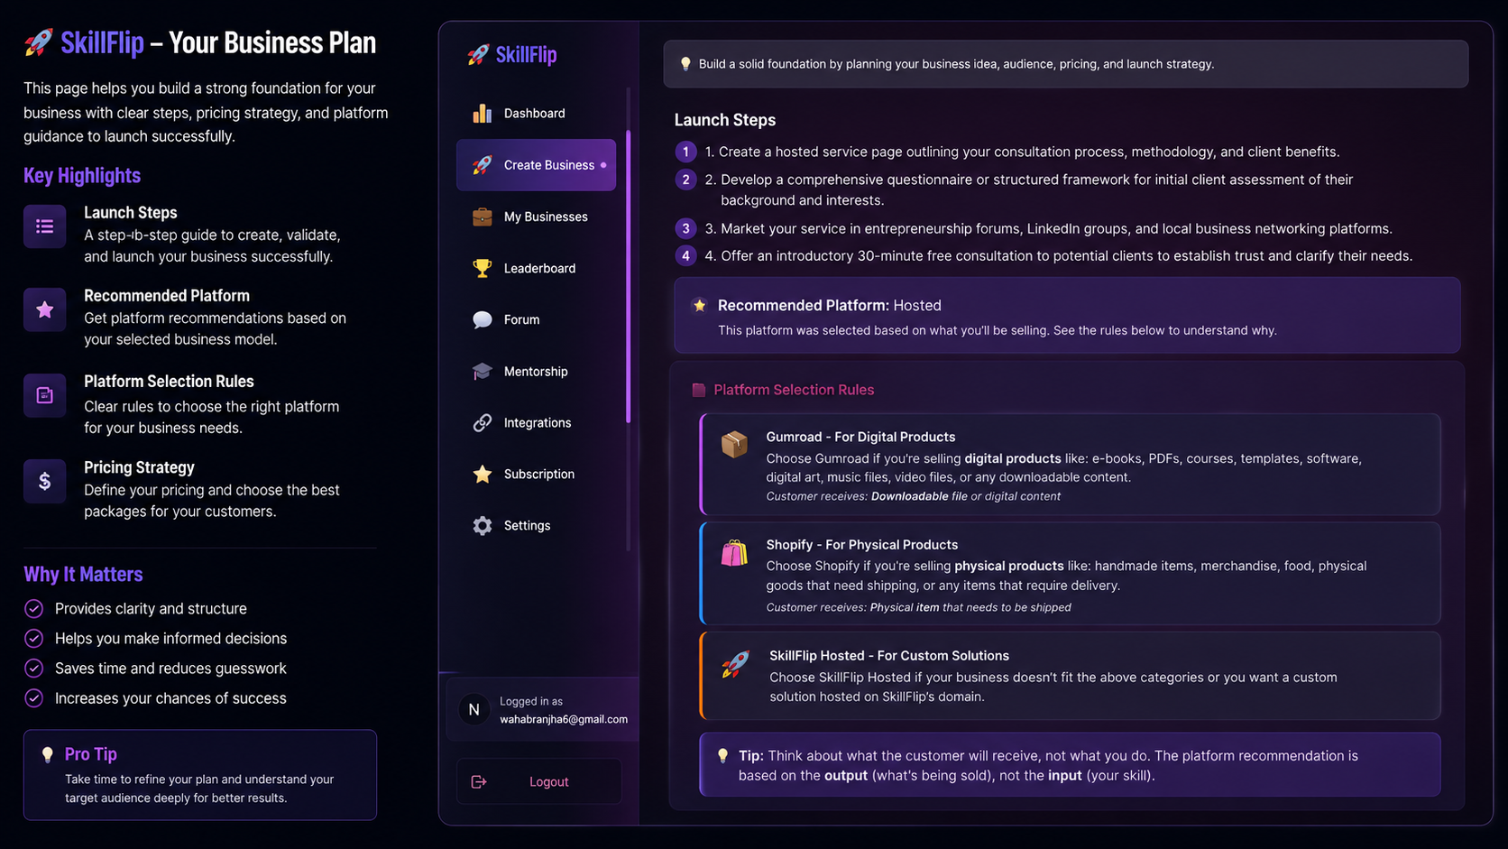The width and height of the screenshot is (1508, 849).
Task: Click the Subscription star icon
Action: [x=483, y=474]
